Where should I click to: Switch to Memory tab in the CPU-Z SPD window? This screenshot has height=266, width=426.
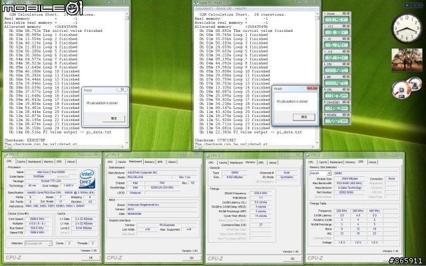click(x=350, y=162)
